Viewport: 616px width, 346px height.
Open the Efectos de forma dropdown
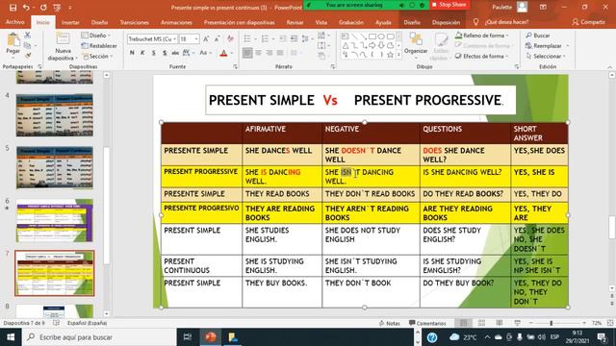(x=482, y=56)
